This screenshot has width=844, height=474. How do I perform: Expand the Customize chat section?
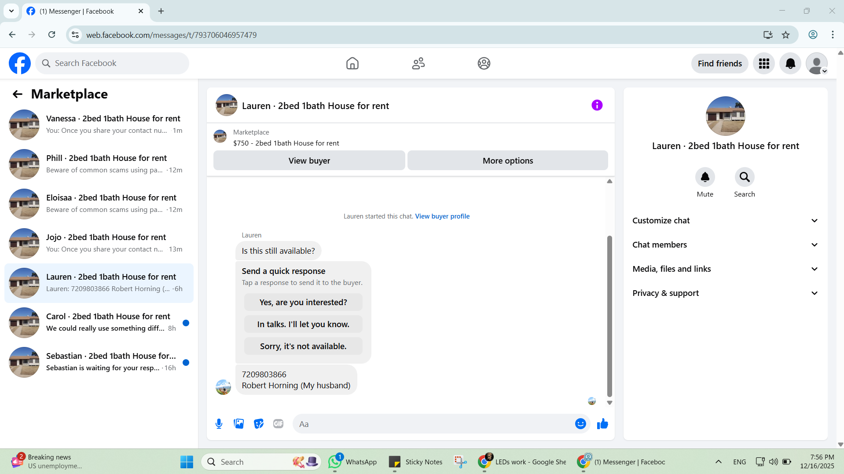tap(726, 221)
